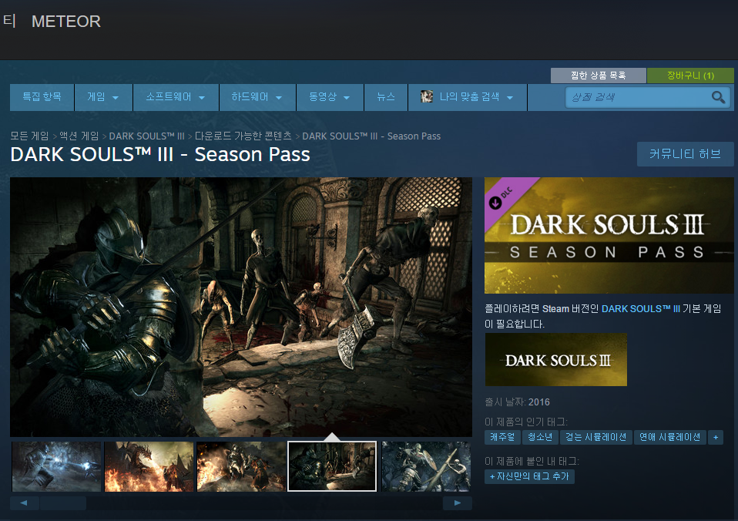Click the 캐주얼 tag
The height and width of the screenshot is (521, 738).
(x=502, y=437)
